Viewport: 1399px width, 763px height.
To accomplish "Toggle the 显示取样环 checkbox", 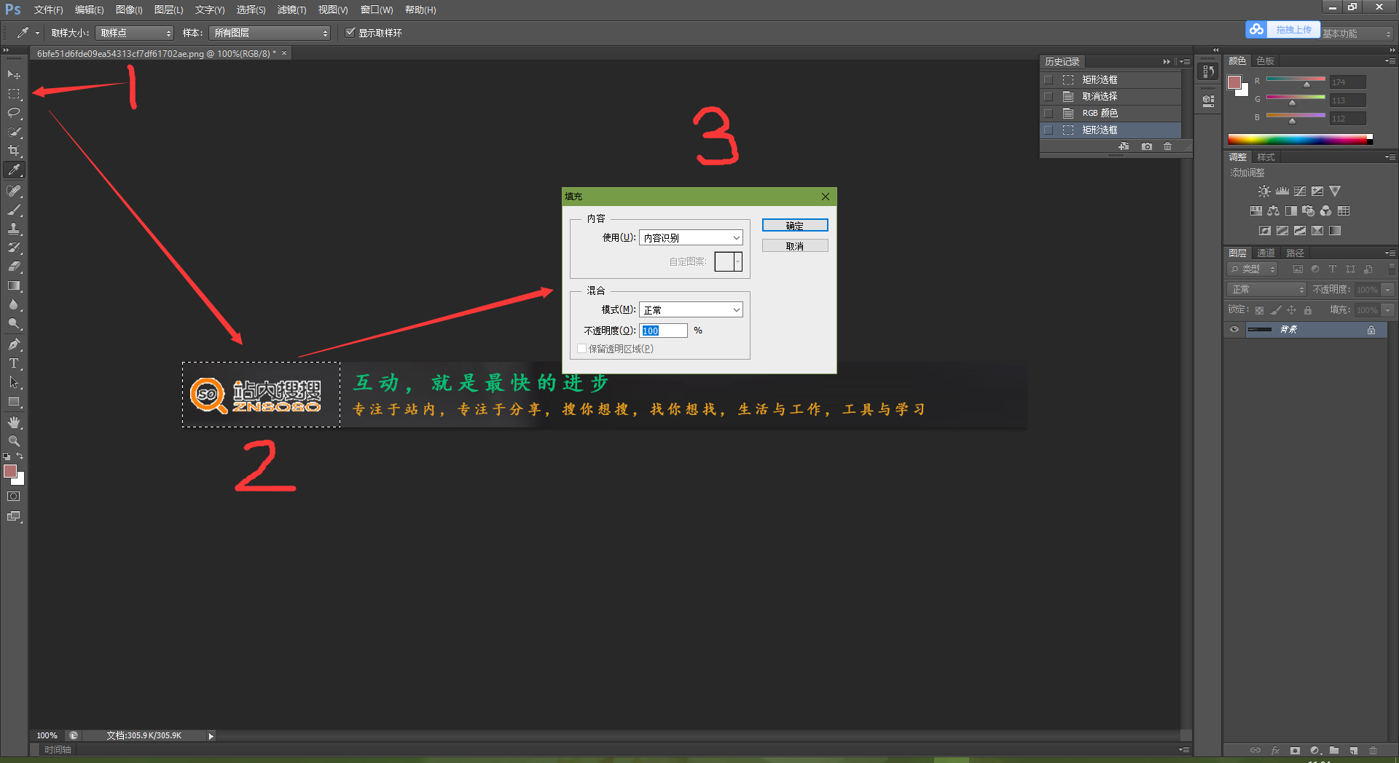I will coord(350,33).
